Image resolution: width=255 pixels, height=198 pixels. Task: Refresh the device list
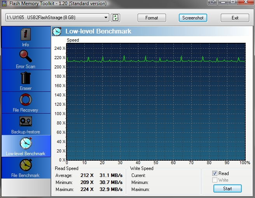click(x=115, y=18)
